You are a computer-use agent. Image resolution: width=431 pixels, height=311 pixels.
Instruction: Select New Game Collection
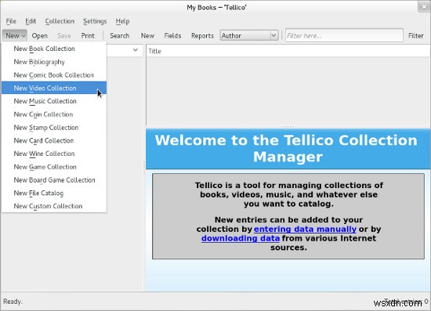click(x=54, y=167)
